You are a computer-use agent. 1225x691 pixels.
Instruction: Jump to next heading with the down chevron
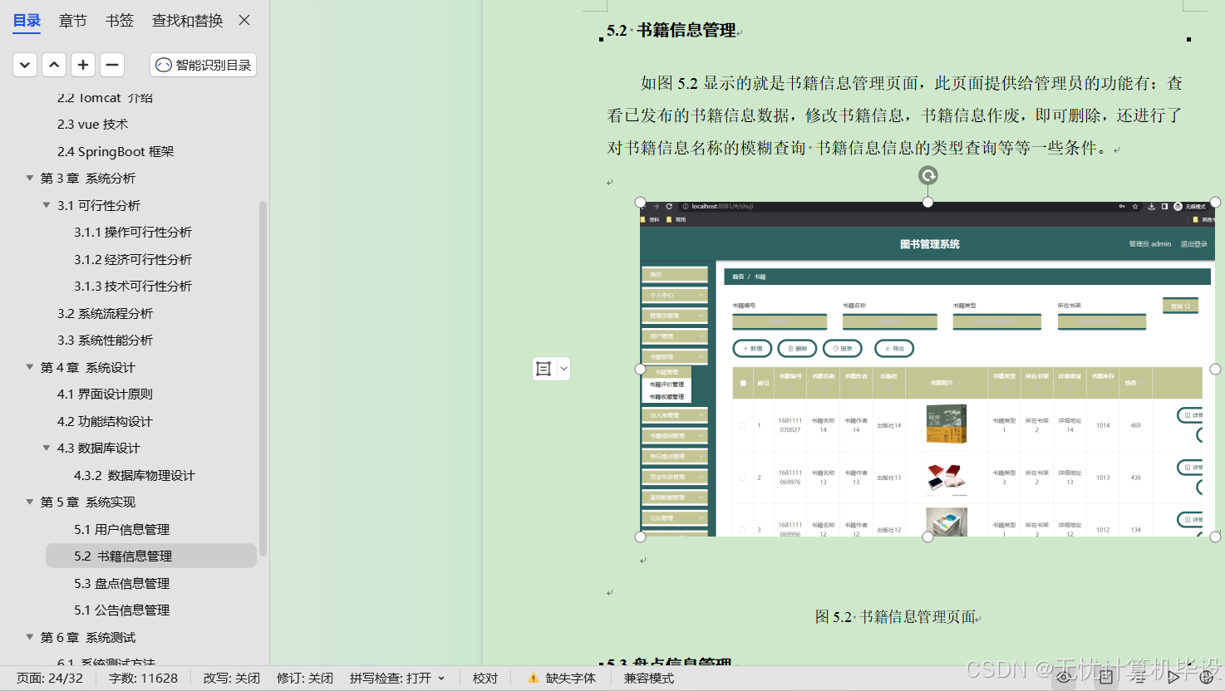click(24, 65)
